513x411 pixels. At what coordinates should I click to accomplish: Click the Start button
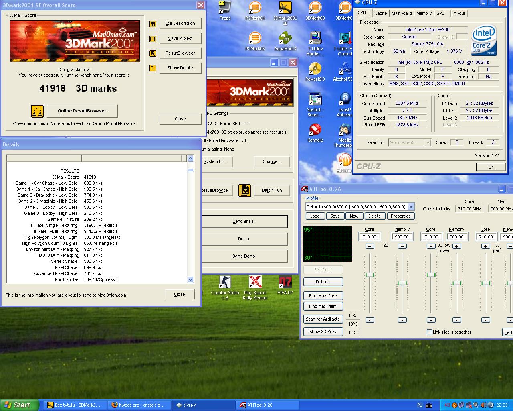20,405
